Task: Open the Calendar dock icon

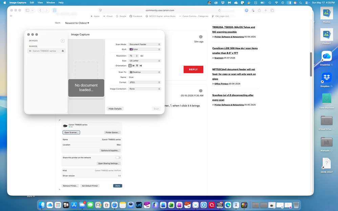Action: coord(106,205)
